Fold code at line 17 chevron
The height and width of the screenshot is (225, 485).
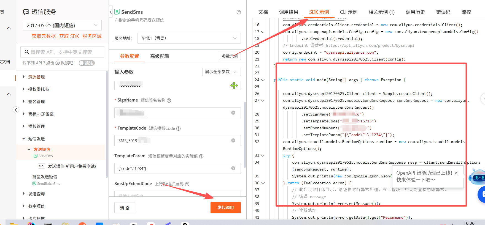tap(263, 32)
